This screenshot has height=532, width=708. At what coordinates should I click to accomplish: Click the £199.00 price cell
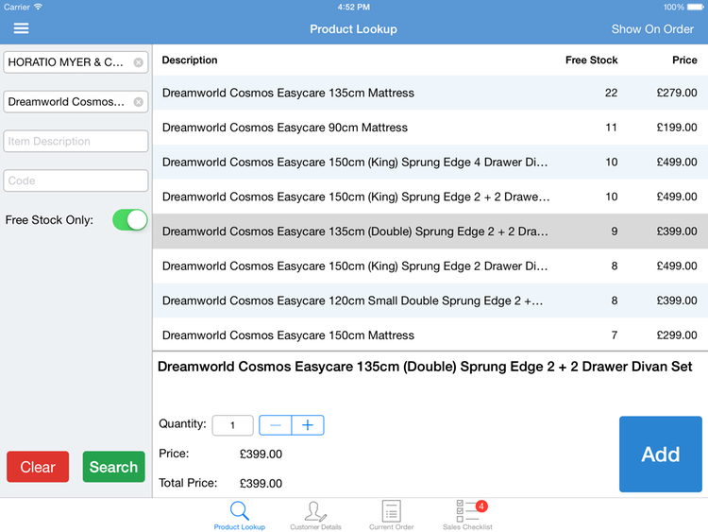pyautogui.click(x=677, y=128)
